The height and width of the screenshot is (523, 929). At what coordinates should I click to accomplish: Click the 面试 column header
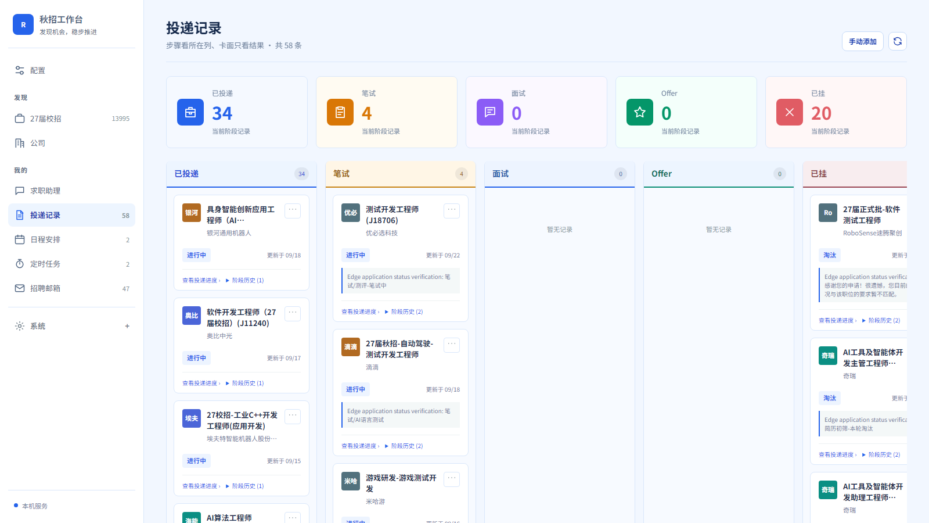(560, 174)
